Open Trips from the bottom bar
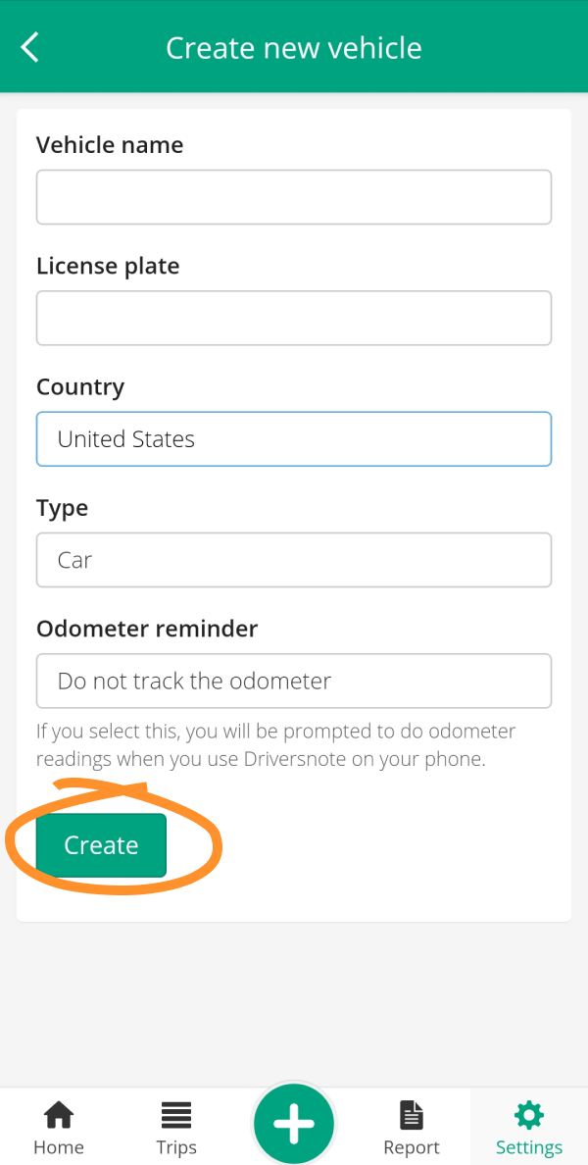The width and height of the screenshot is (588, 1165). coord(176,1125)
